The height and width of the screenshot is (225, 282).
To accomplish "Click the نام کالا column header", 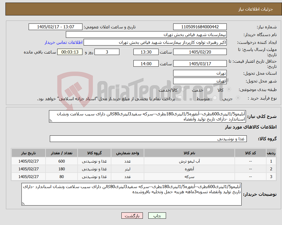I will (189, 153).
